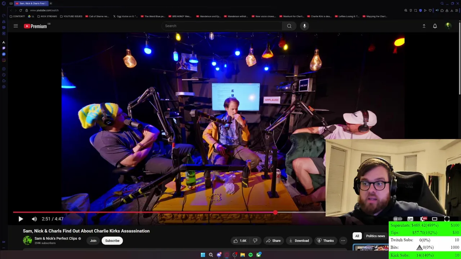Screen dimensions: 461x259
Task: Open File Explorer from the taskbar
Action: pyautogui.click(x=242, y=255)
